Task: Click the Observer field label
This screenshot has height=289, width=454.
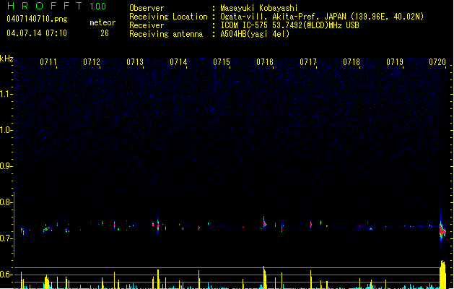Action: (x=147, y=8)
